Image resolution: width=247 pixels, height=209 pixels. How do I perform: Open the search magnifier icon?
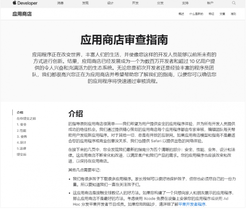234,3
